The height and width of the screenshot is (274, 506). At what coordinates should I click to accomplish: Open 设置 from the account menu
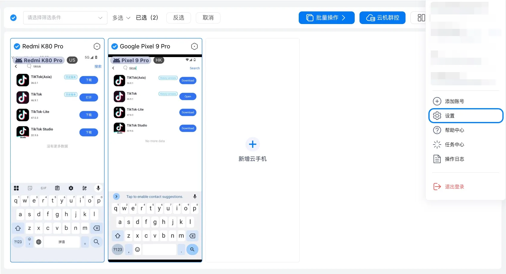tap(466, 116)
